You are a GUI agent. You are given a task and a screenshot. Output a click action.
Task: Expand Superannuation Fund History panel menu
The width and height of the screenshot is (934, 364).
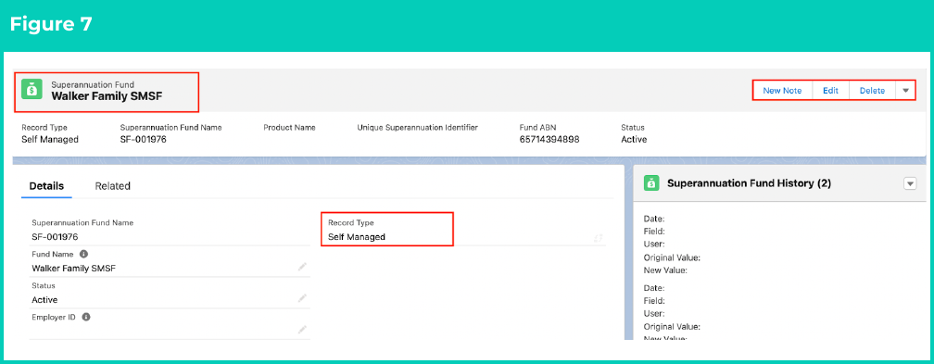(x=910, y=183)
